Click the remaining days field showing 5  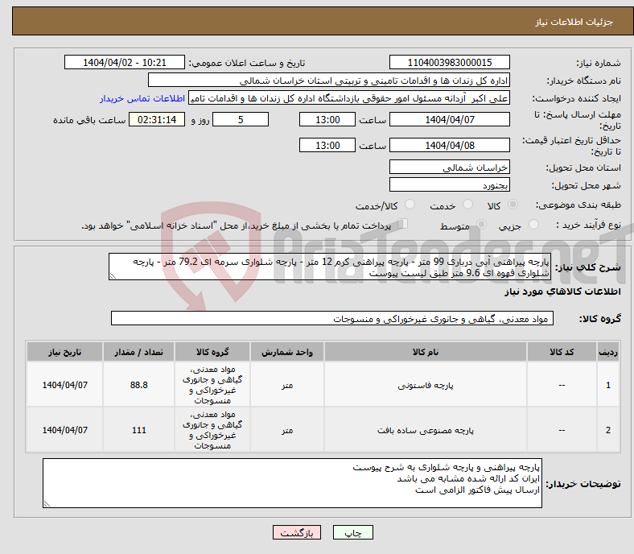[241, 119]
